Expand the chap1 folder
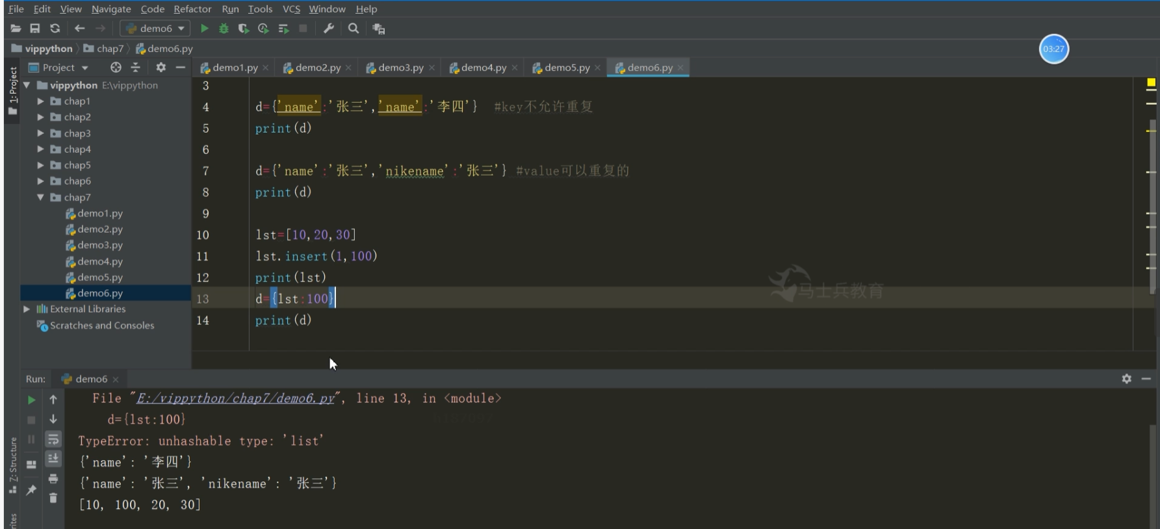The width and height of the screenshot is (1160, 529). [40, 101]
